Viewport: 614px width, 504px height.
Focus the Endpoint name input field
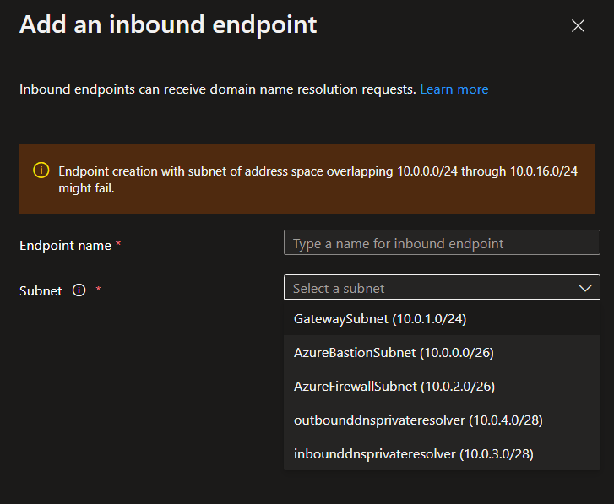442,243
